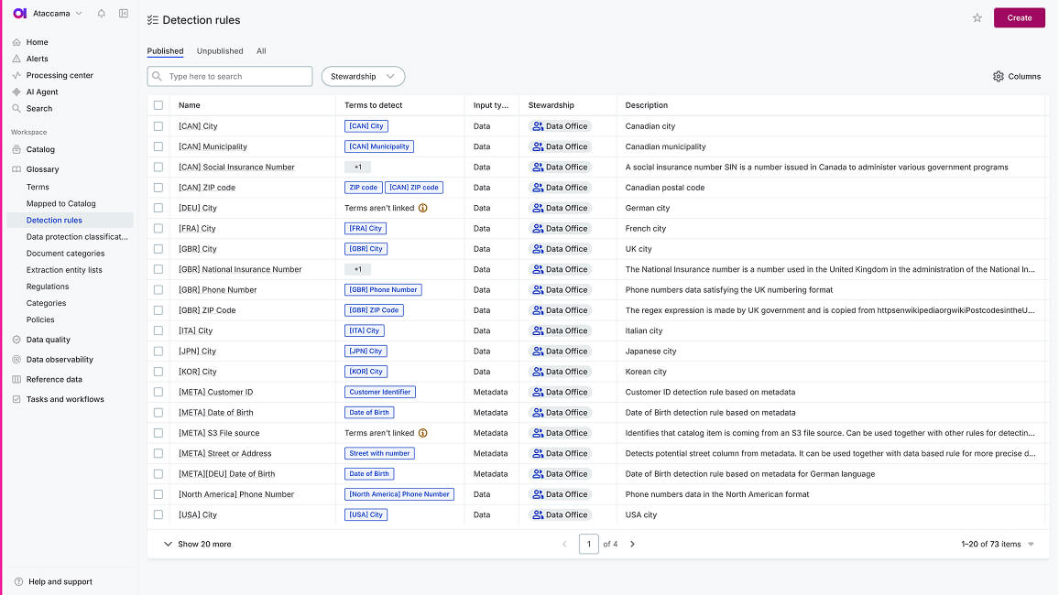This screenshot has width=1059, height=595.
Task: Open Street with number term tag
Action: (x=379, y=453)
